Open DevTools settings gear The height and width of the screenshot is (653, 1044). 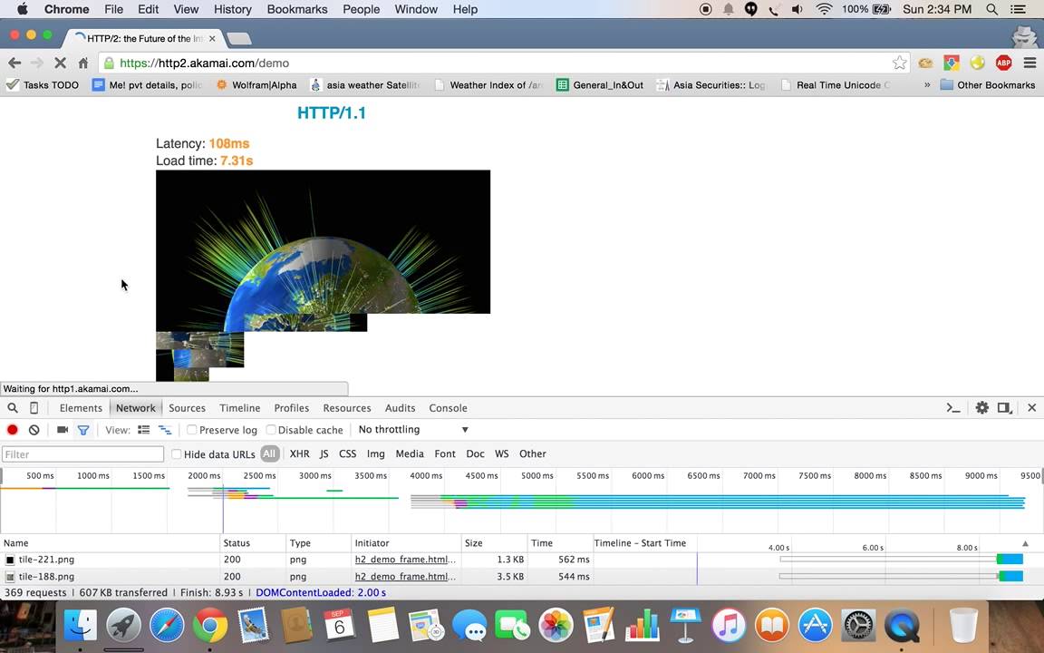pyautogui.click(x=982, y=408)
